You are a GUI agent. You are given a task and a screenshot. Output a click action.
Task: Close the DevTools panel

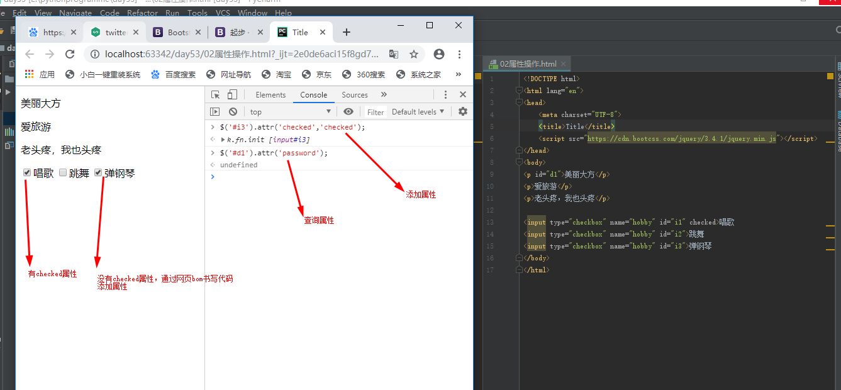pyautogui.click(x=463, y=94)
